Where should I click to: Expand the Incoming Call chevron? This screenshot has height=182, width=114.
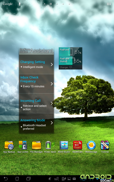click(x=52, y=103)
